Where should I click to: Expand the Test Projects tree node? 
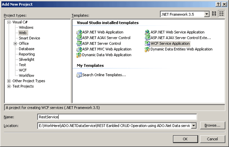9,86
